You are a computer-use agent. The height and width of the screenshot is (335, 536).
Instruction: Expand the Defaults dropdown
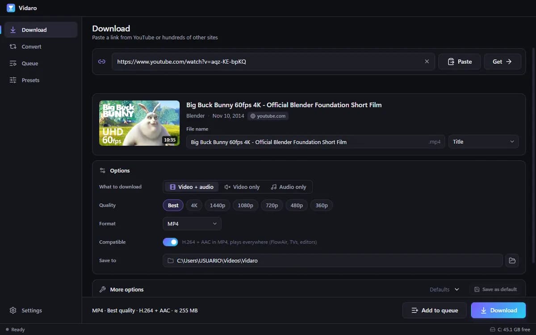click(x=444, y=289)
